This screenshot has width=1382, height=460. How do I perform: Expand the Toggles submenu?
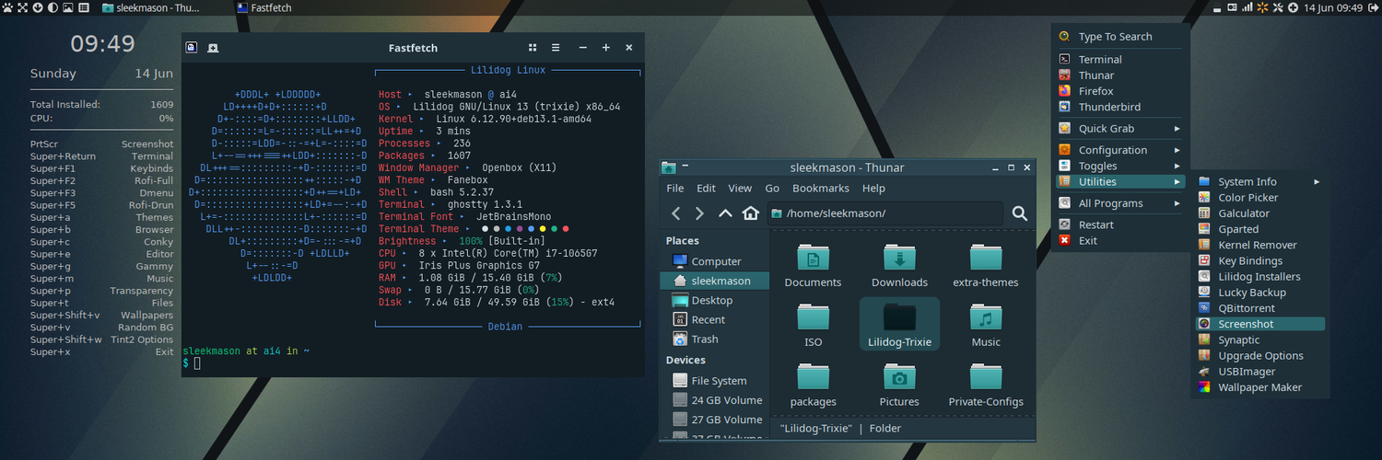coord(1120,166)
